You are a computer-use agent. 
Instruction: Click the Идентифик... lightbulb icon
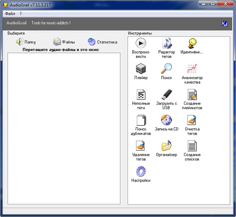coord(192,43)
